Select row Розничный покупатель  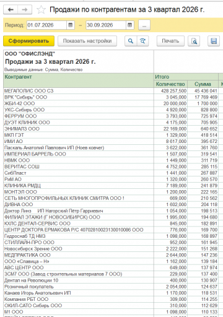[79, 287]
